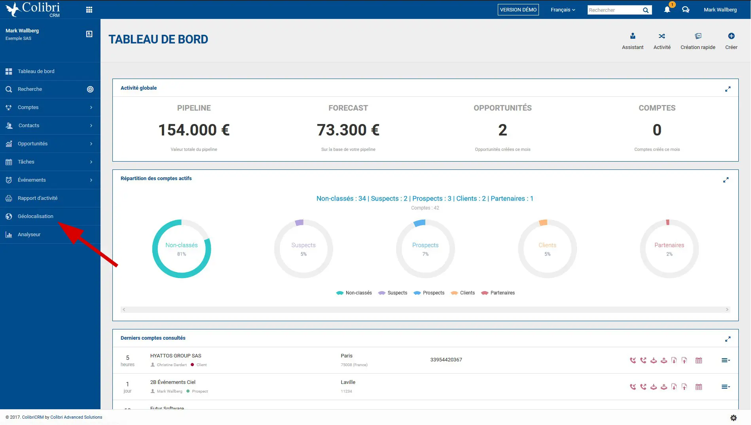Expand the Contacts sidebar submenu

pyautogui.click(x=91, y=126)
